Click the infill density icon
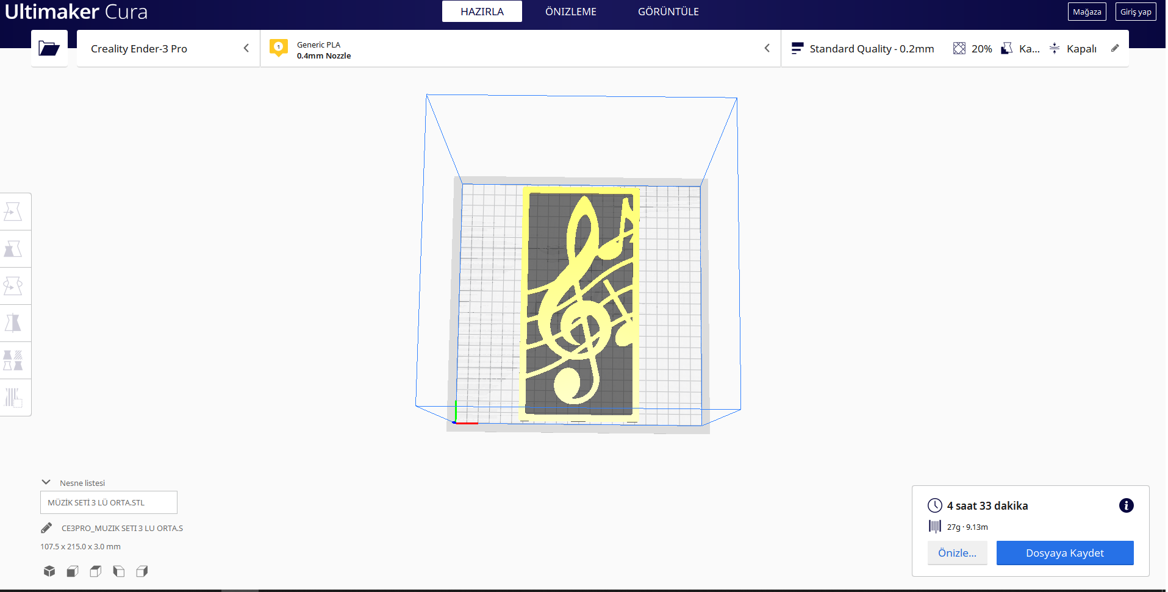This screenshot has height=592, width=1168. (959, 48)
